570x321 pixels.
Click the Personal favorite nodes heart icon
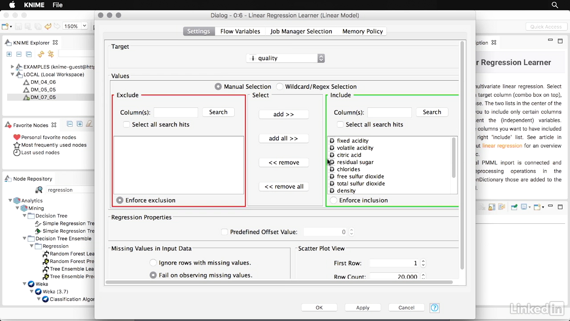coord(17,137)
